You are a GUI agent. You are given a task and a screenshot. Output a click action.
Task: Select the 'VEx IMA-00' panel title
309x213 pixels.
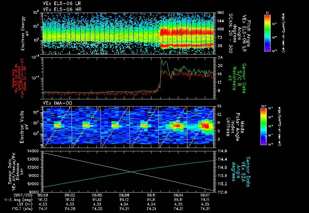tap(57, 103)
